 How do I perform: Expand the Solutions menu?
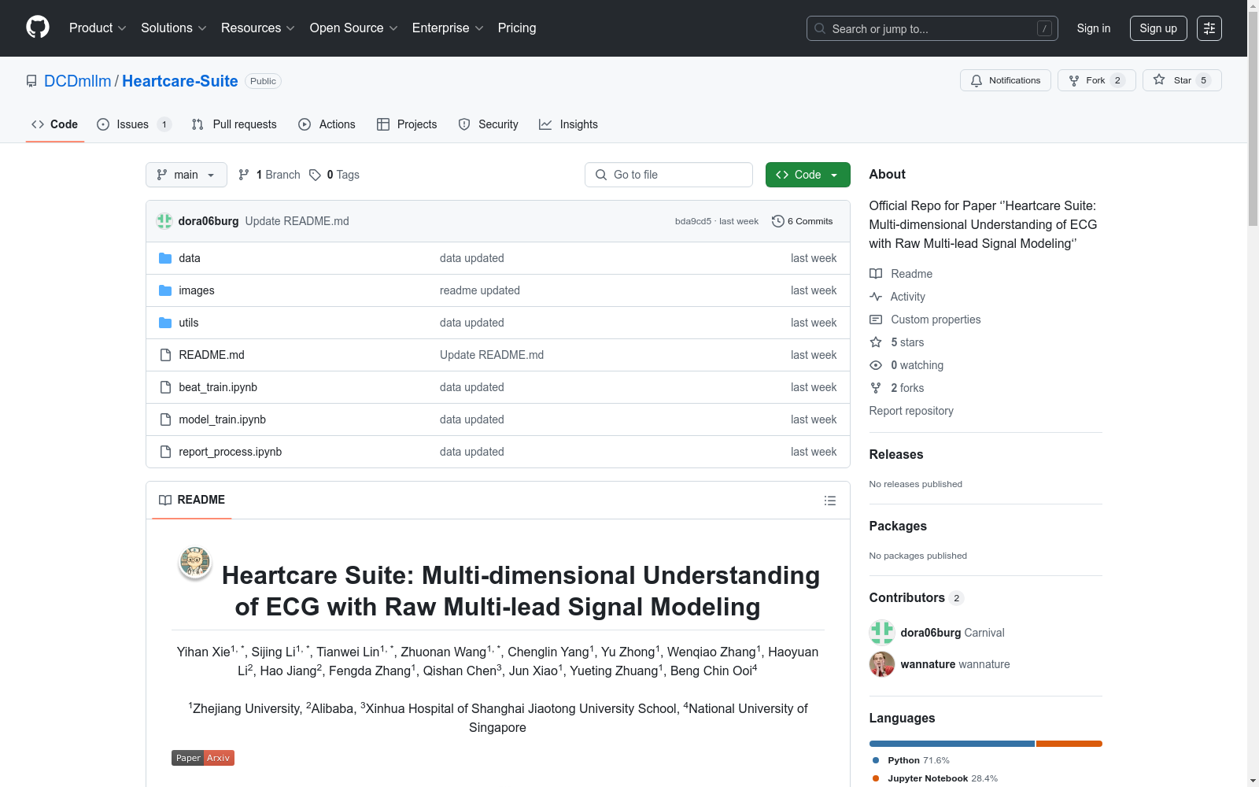tap(173, 28)
